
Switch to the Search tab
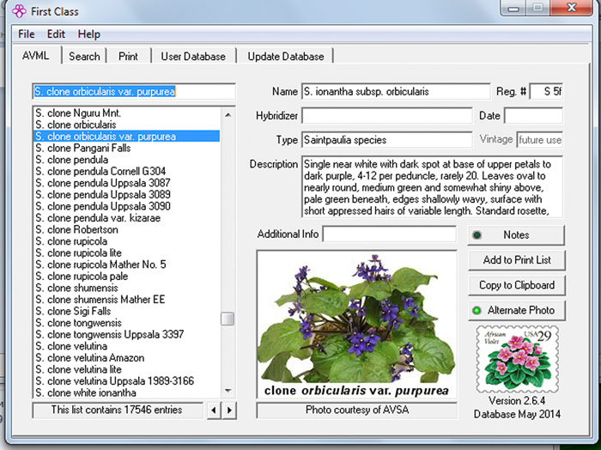[x=84, y=57]
